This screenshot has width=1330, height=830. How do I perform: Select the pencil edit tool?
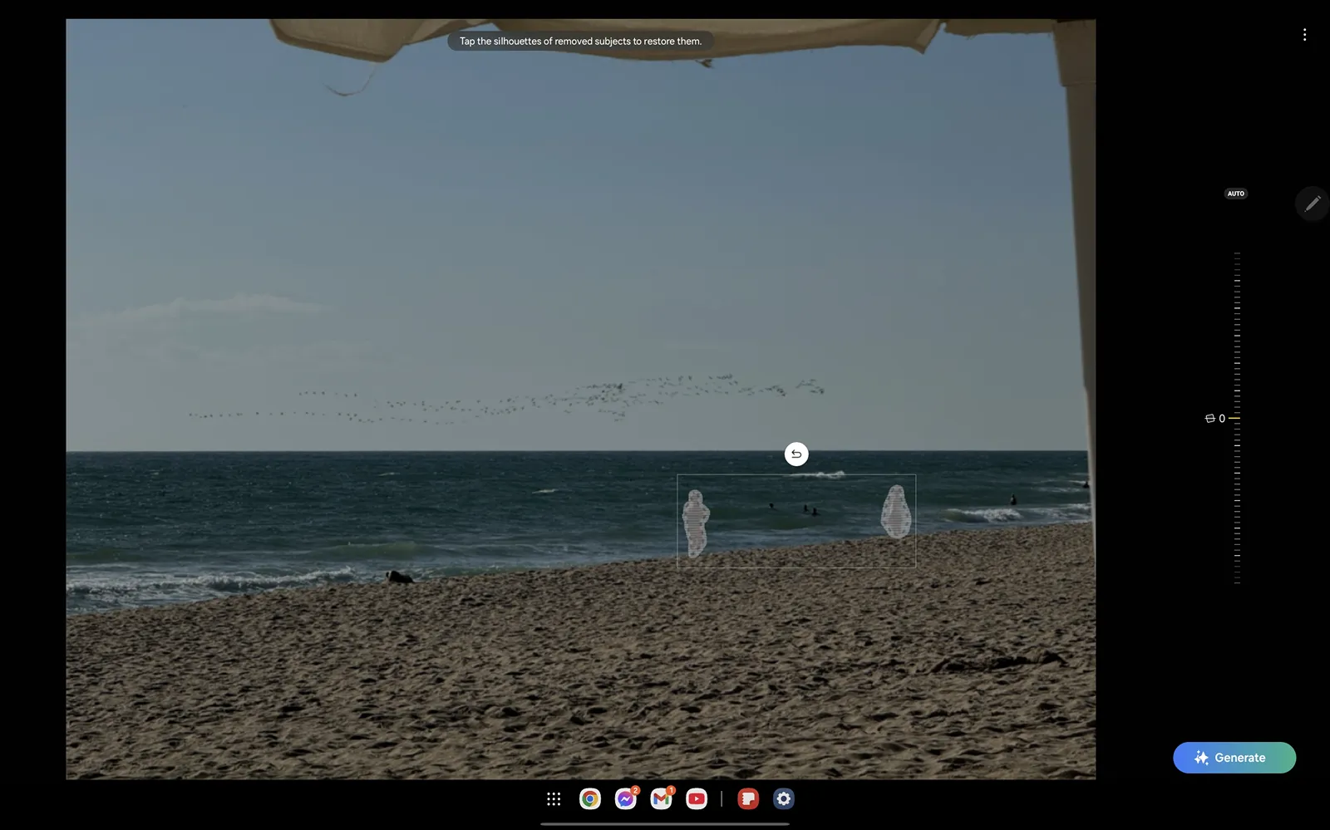[x=1312, y=204]
